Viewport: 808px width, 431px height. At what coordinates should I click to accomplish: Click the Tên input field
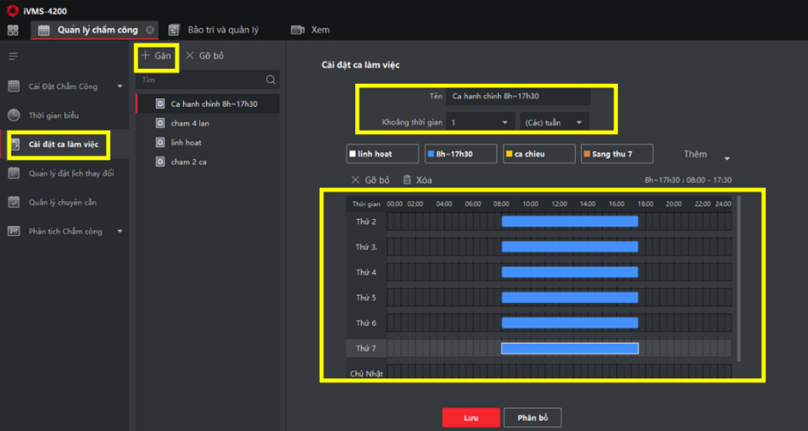point(517,97)
